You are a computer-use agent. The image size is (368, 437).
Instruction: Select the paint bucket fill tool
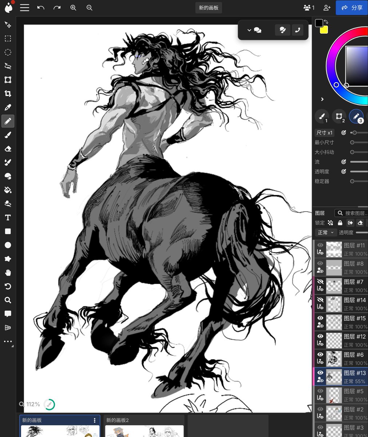[8, 190]
